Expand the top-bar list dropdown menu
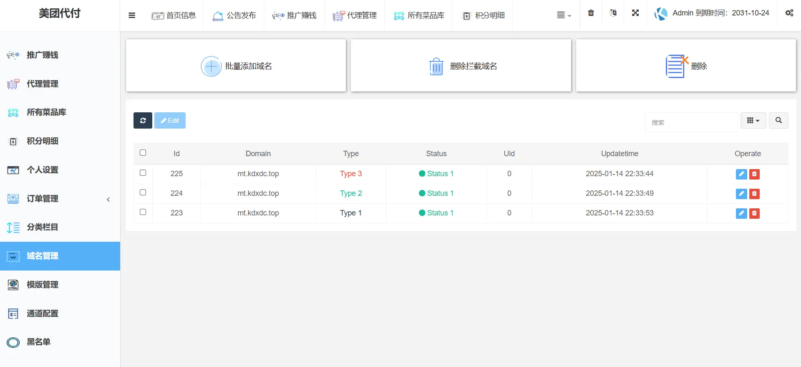This screenshot has width=801, height=367. 564,15
